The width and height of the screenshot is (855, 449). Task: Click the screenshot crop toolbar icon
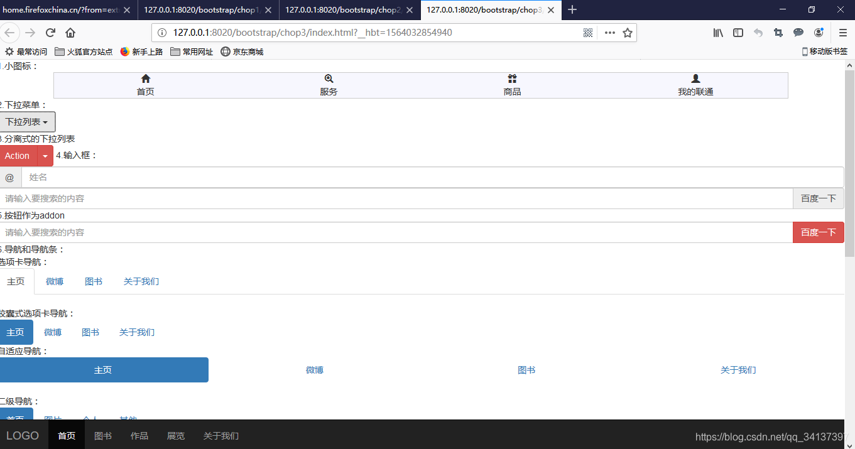[x=778, y=33]
